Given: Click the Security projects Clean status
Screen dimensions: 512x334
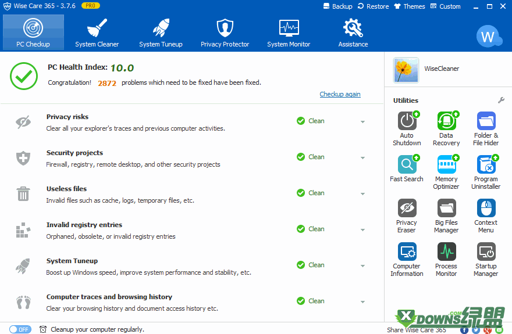Looking at the screenshot, I should (311, 157).
